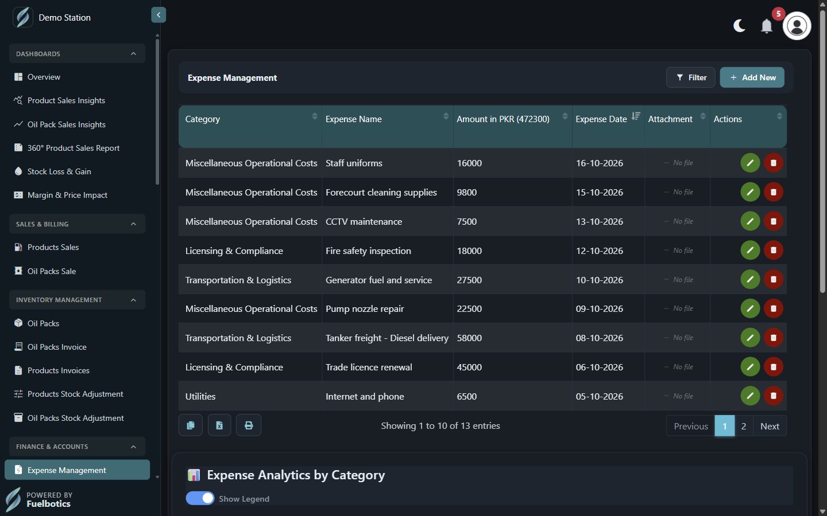Copy table data to clipboard

(x=191, y=425)
